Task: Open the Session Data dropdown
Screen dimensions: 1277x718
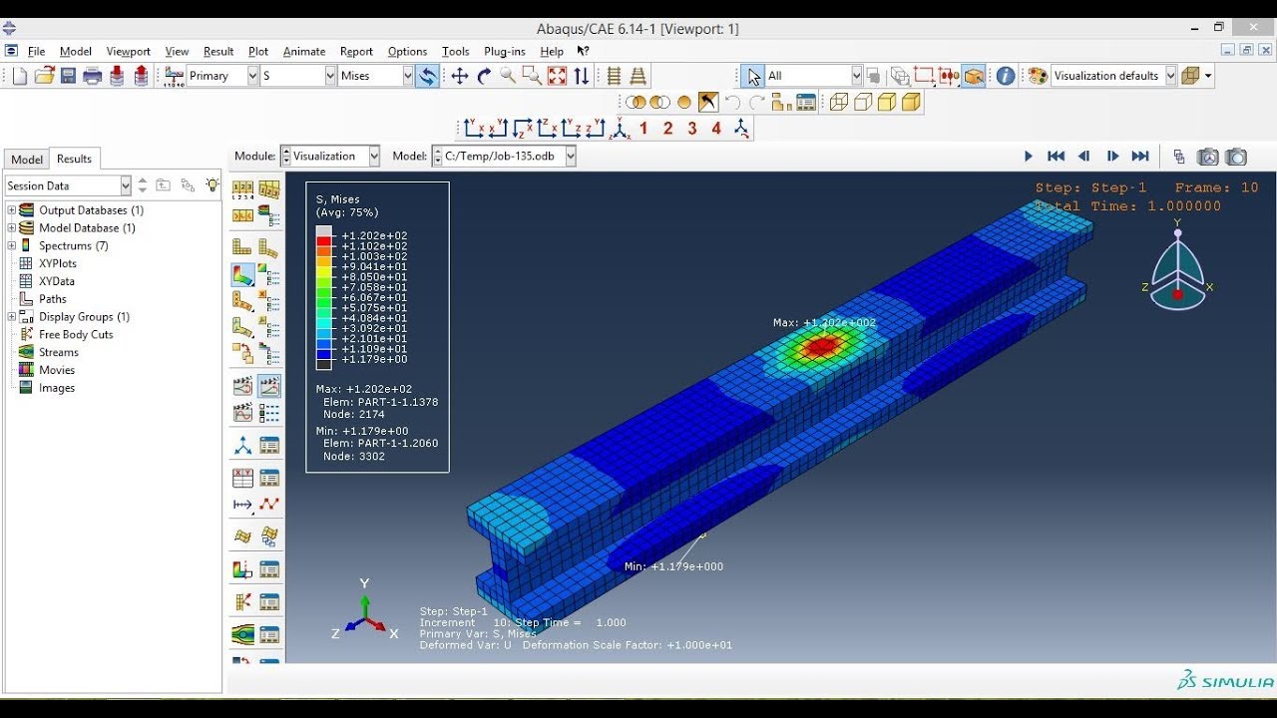Action: (x=126, y=185)
